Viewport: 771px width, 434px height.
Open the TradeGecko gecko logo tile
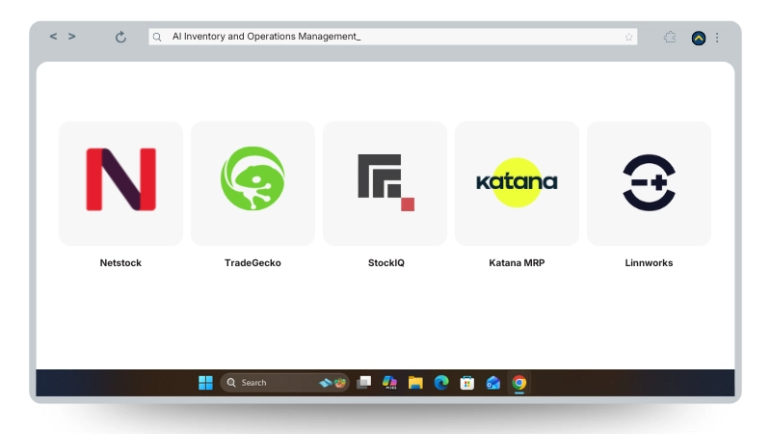[x=253, y=183]
